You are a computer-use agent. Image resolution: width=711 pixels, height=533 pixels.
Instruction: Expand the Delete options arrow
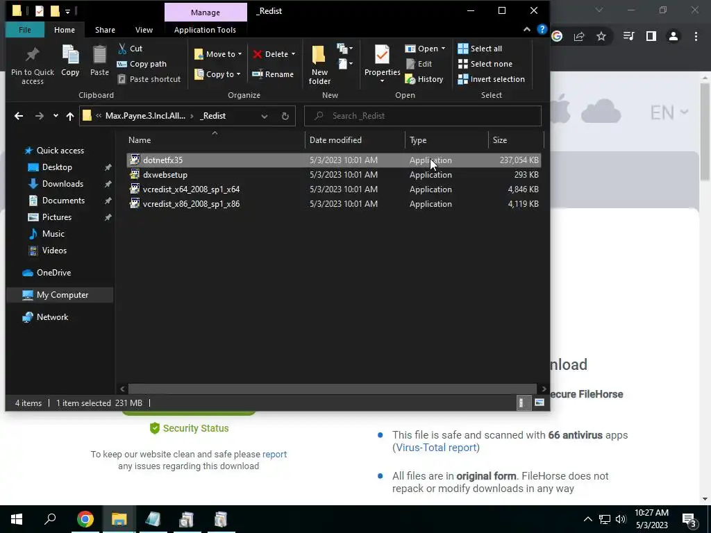pyautogui.click(x=294, y=54)
